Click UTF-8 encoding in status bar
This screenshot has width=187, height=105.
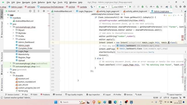tap(166, 98)
